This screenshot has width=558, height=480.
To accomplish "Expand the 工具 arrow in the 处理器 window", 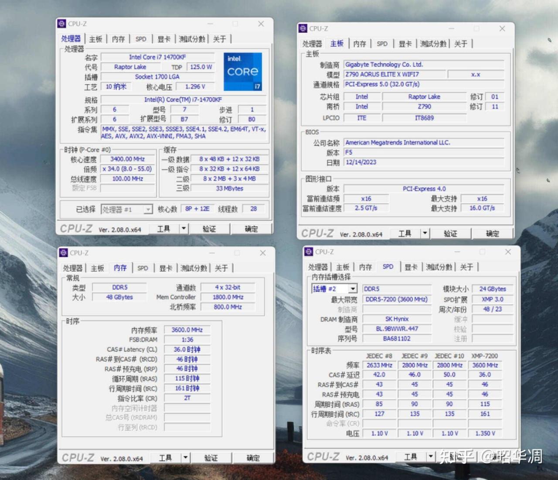I will click(x=184, y=229).
